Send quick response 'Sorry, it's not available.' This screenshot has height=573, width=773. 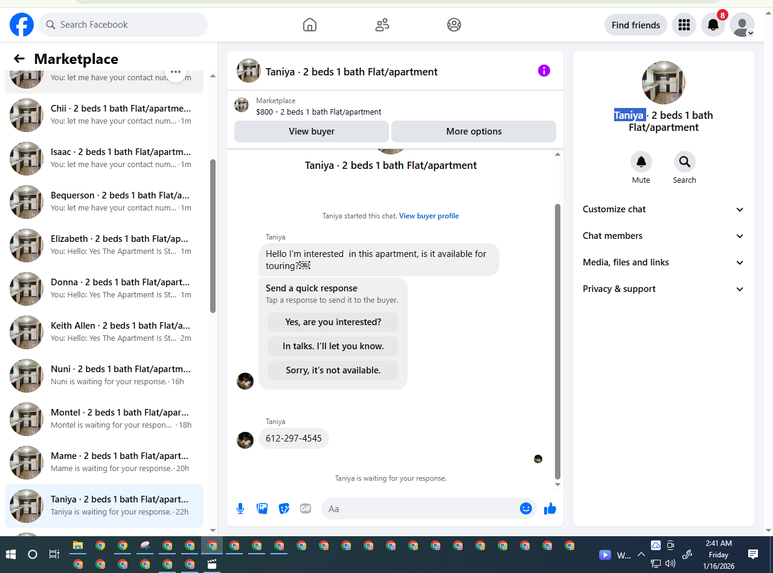(x=333, y=370)
